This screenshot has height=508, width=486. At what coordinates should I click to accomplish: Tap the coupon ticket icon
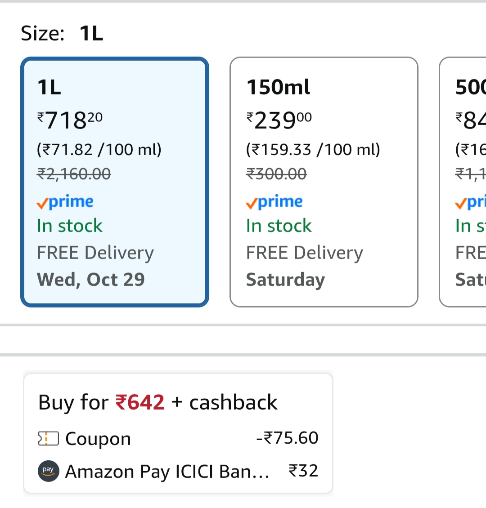[48, 439]
